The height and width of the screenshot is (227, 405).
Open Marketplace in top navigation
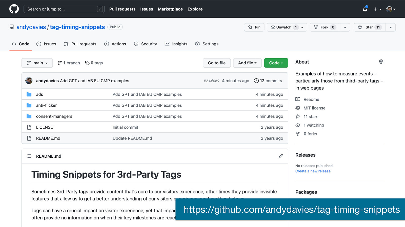click(170, 9)
